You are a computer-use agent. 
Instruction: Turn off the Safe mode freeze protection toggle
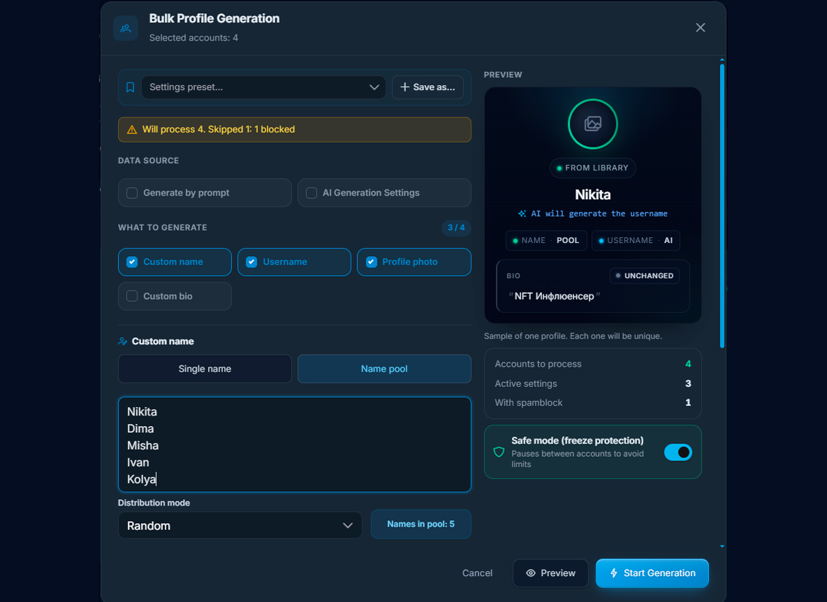[678, 453]
